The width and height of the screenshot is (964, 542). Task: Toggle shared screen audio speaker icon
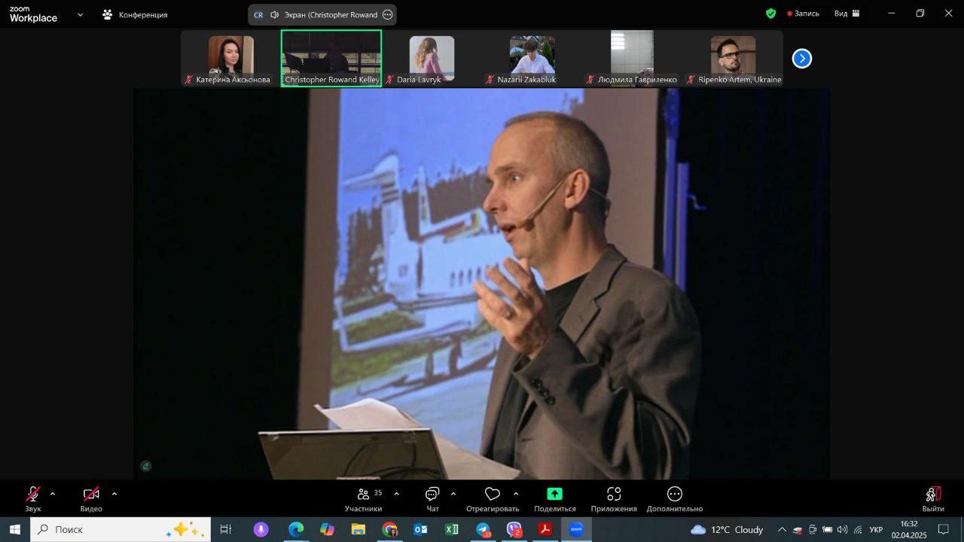[275, 14]
